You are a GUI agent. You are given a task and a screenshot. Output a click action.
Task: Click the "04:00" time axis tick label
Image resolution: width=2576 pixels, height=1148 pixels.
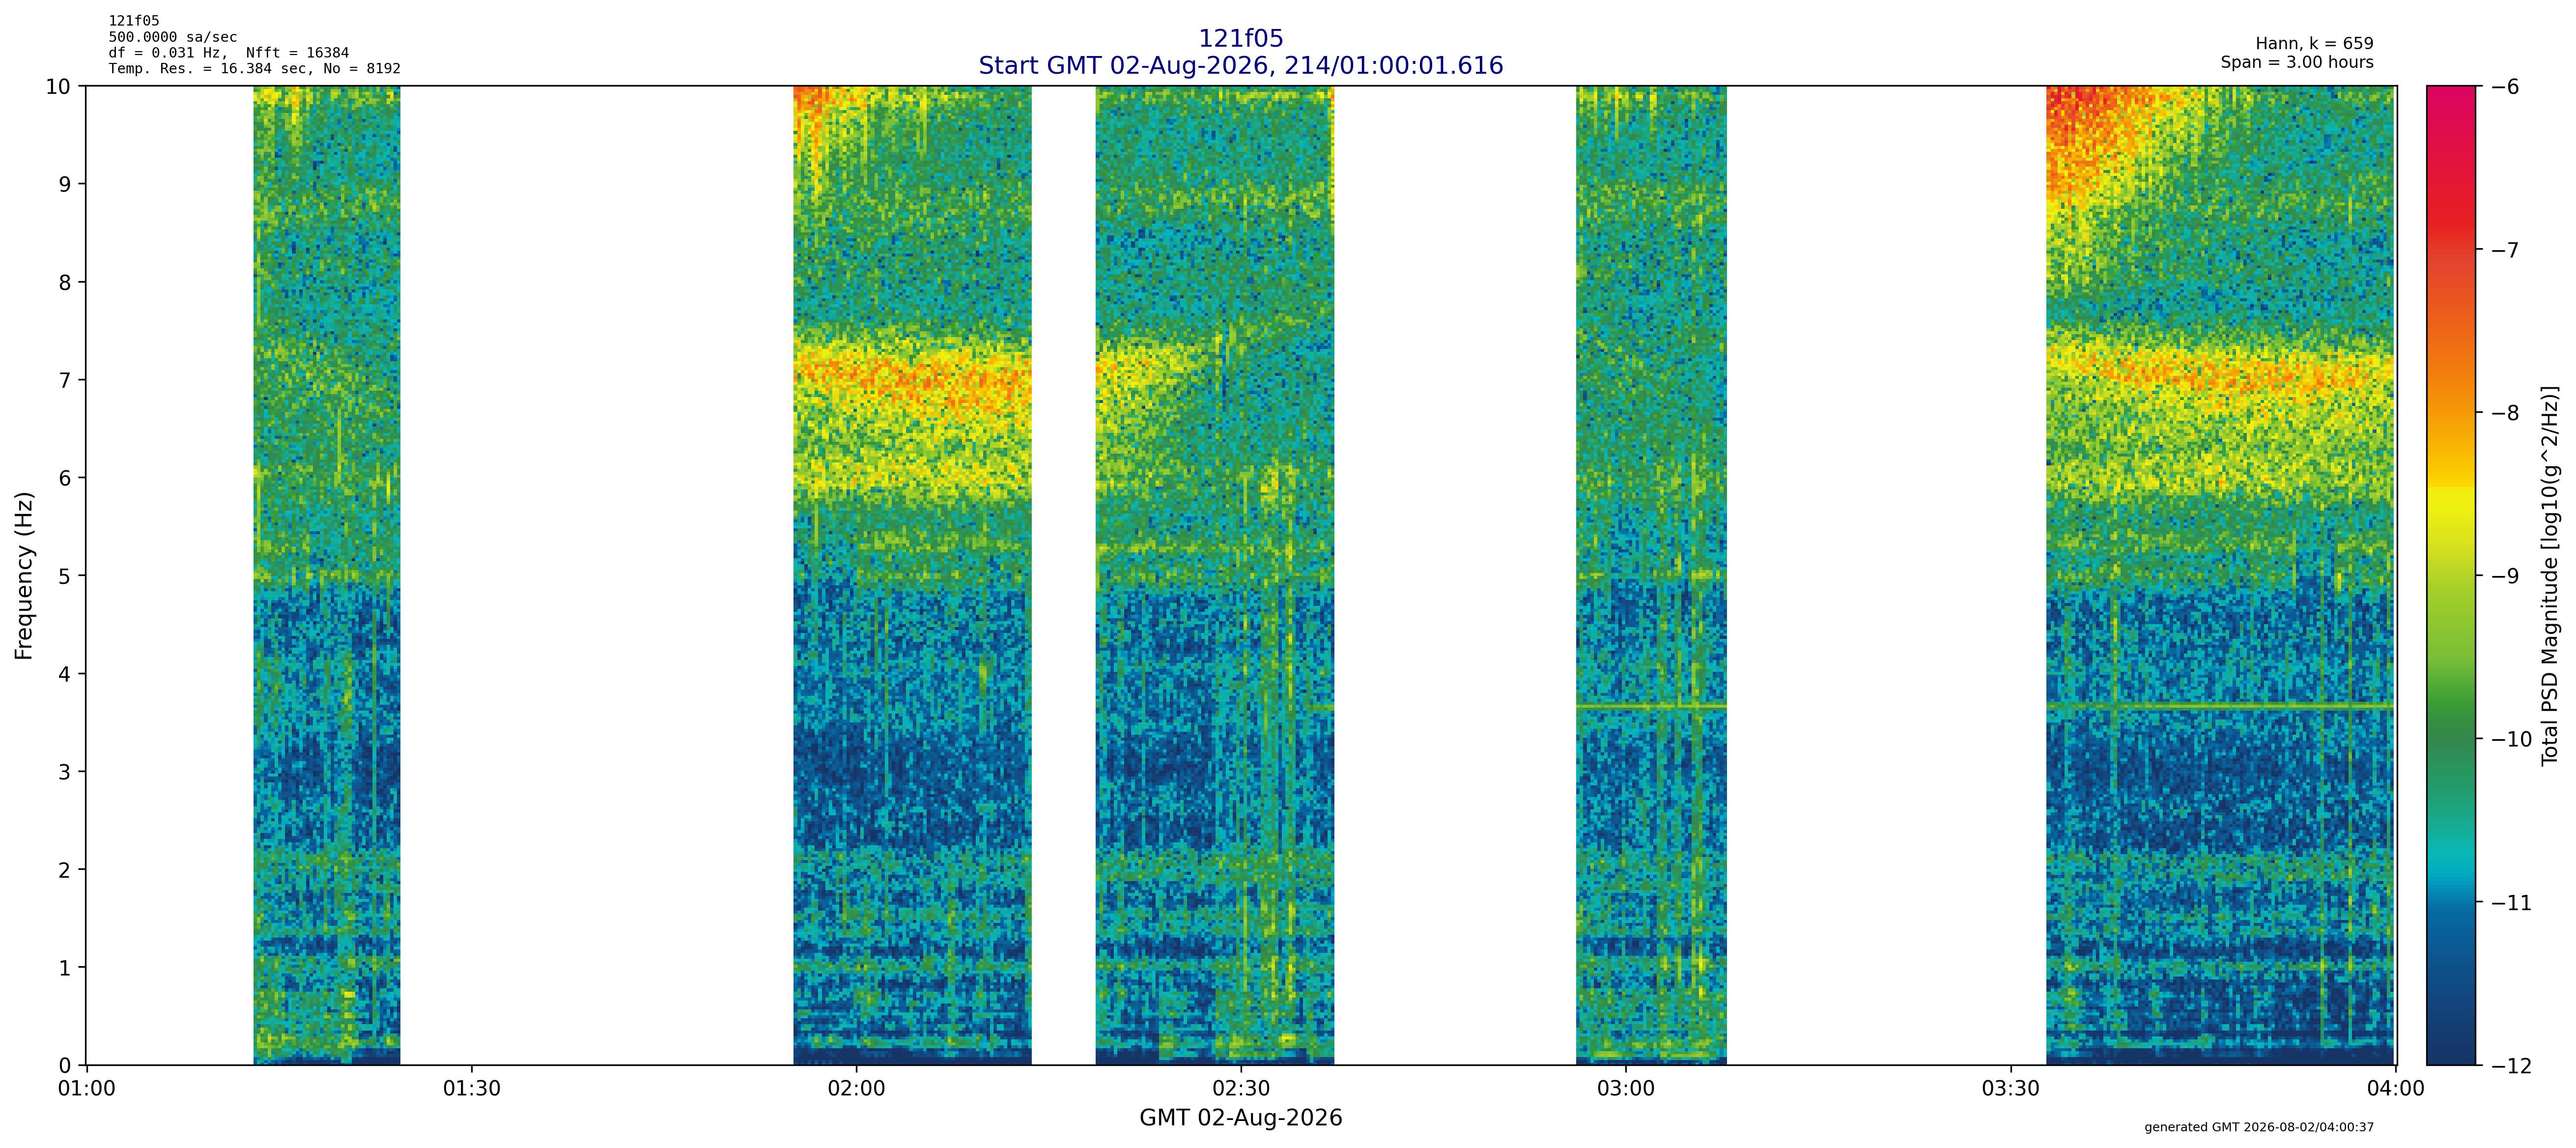(2396, 1088)
